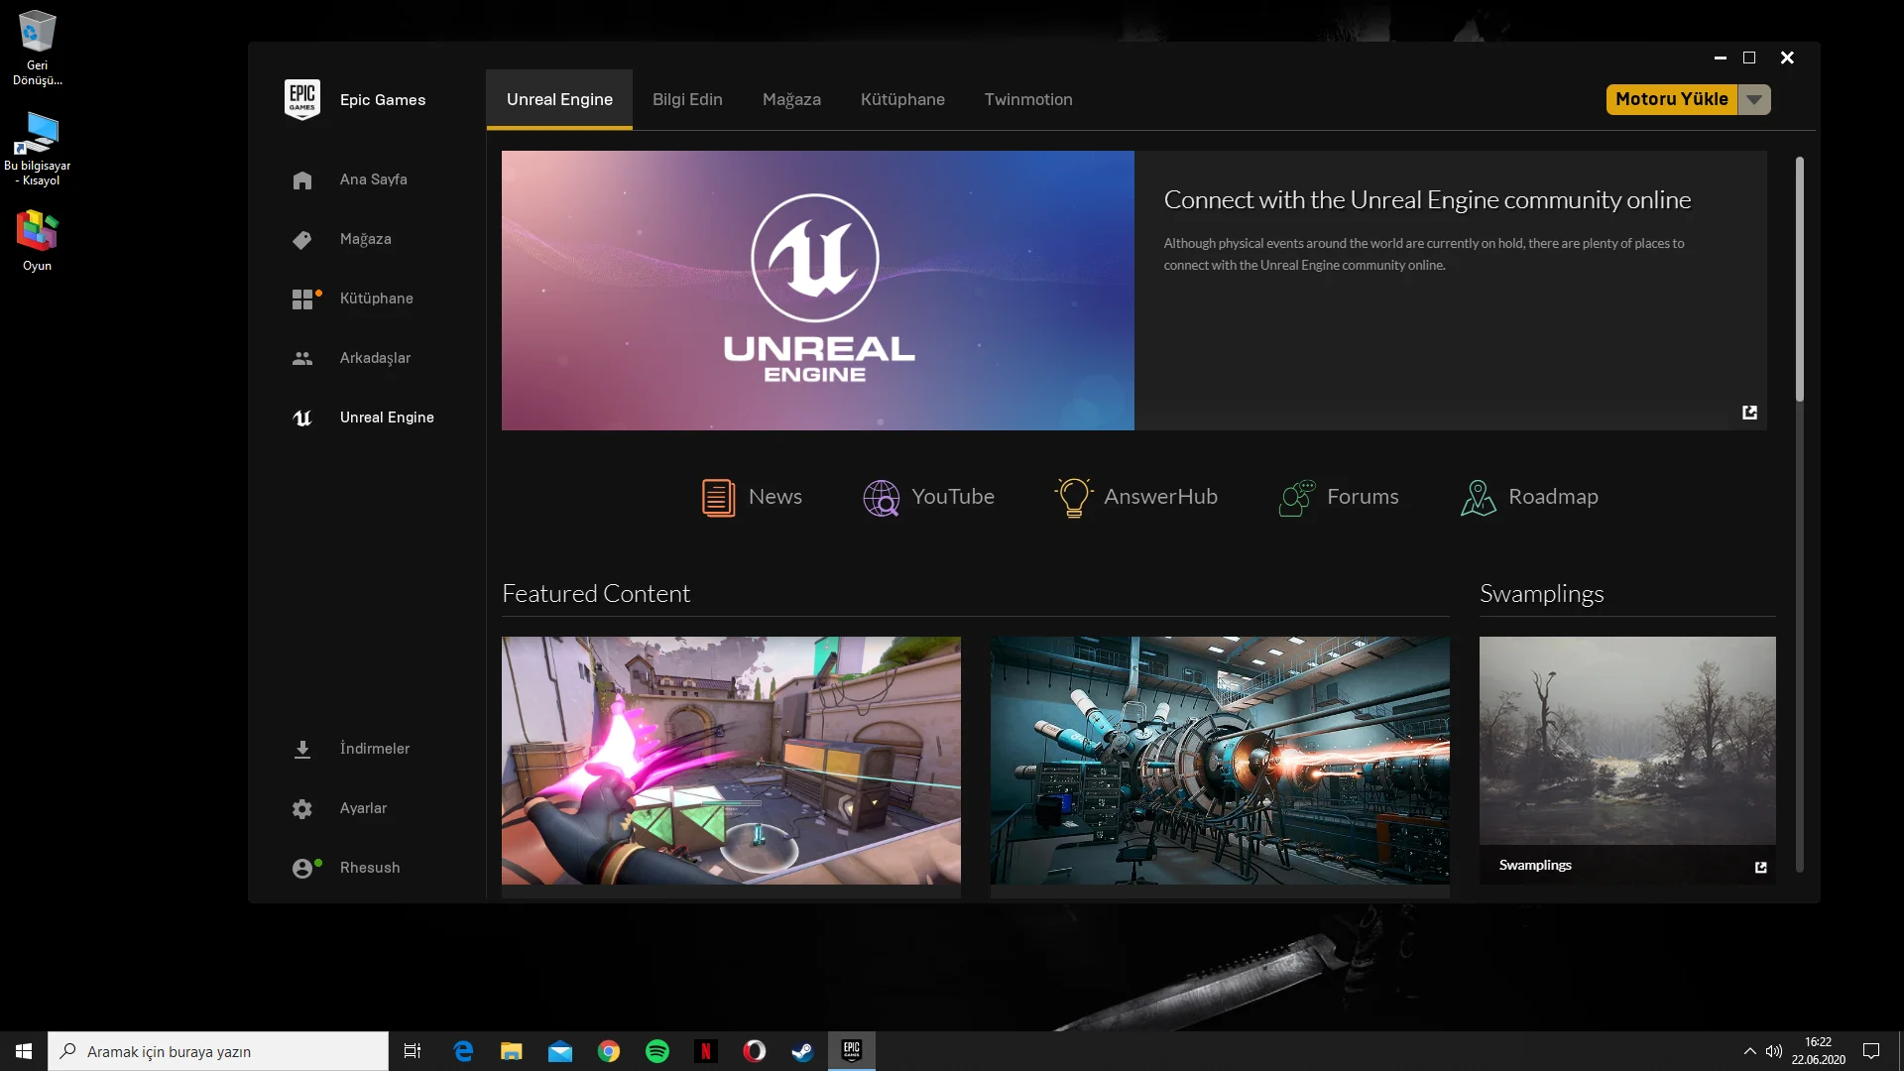Open Oyun desktop icon

tap(38, 240)
